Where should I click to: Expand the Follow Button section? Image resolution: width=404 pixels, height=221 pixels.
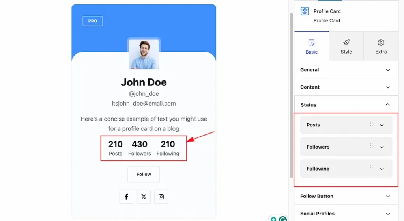coord(346,196)
